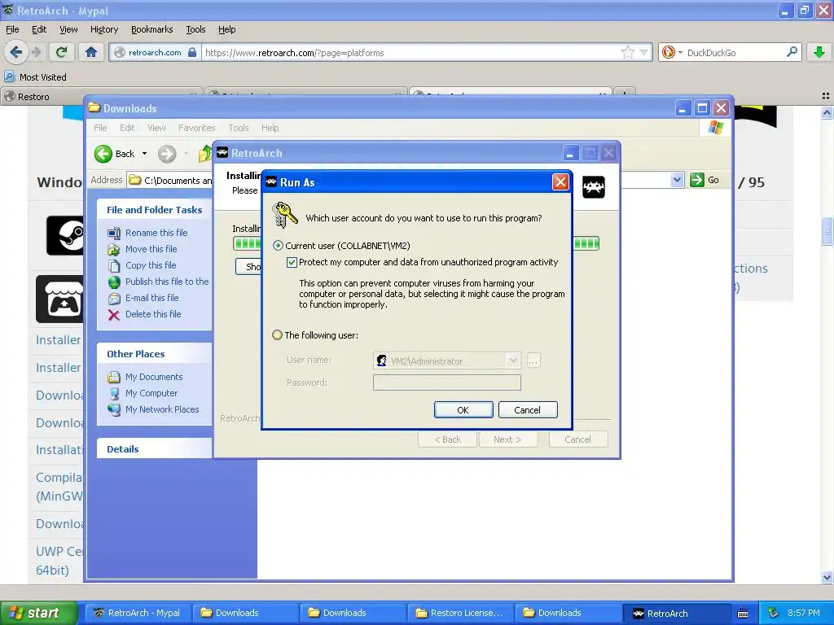The height and width of the screenshot is (625, 834).
Task: Open Favorites menu in Downloads window
Action: pyautogui.click(x=196, y=128)
